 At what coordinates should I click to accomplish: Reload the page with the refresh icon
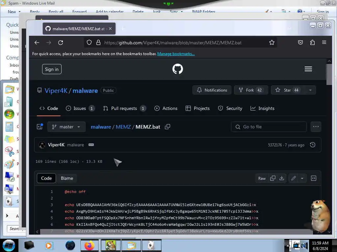pyautogui.click(x=61, y=42)
